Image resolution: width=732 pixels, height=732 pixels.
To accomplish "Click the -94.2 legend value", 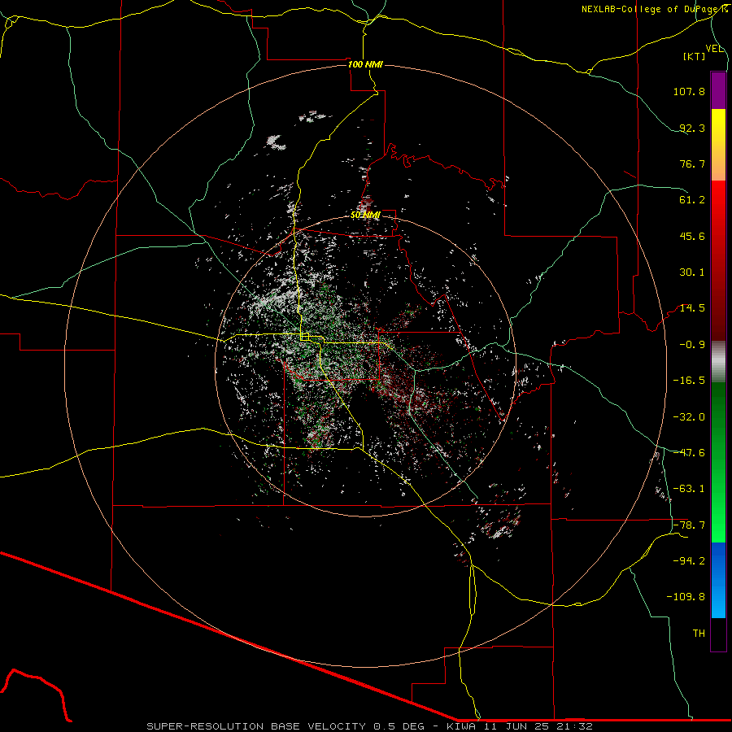I will (x=689, y=561).
